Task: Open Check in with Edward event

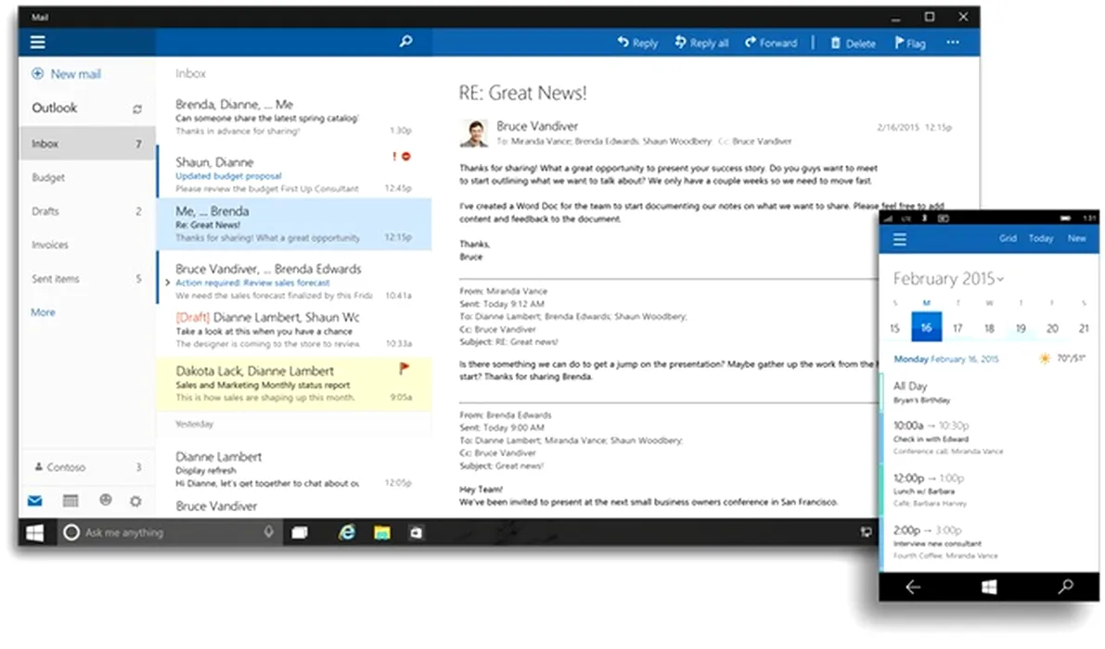Action: (990, 438)
